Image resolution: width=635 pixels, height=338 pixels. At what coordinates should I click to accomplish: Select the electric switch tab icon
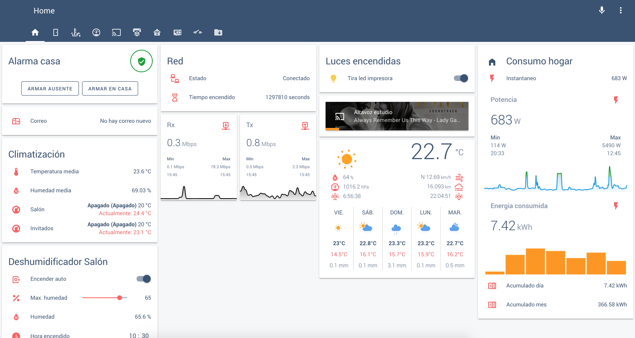198,32
